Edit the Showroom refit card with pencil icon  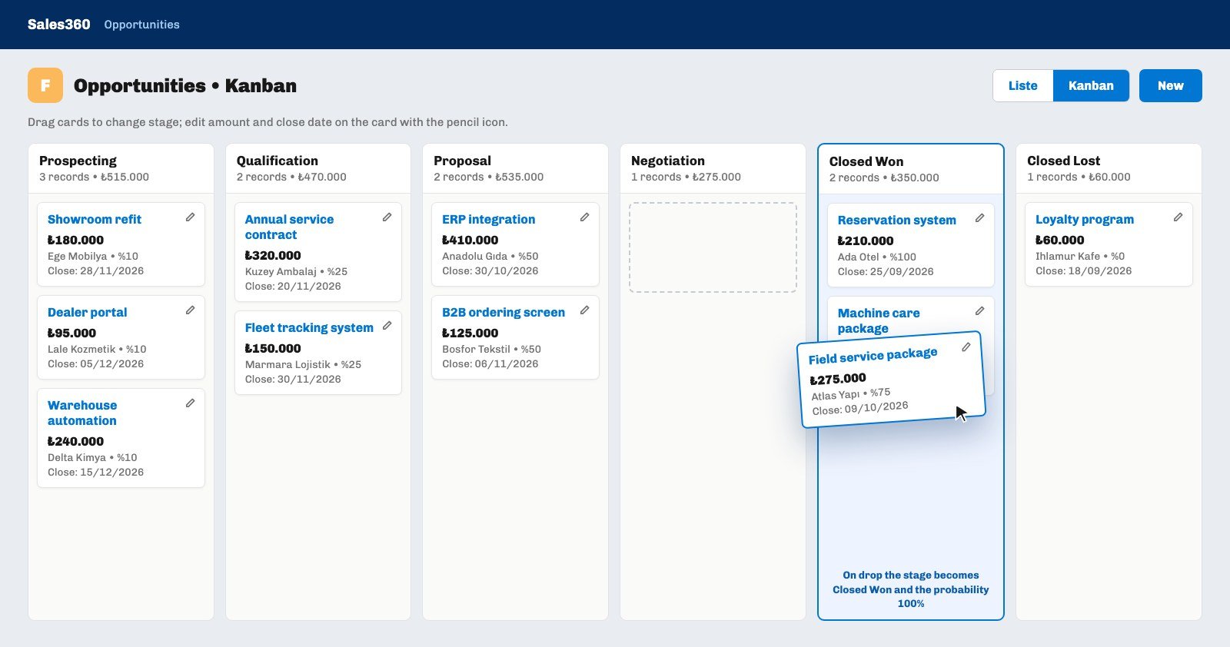tap(190, 217)
